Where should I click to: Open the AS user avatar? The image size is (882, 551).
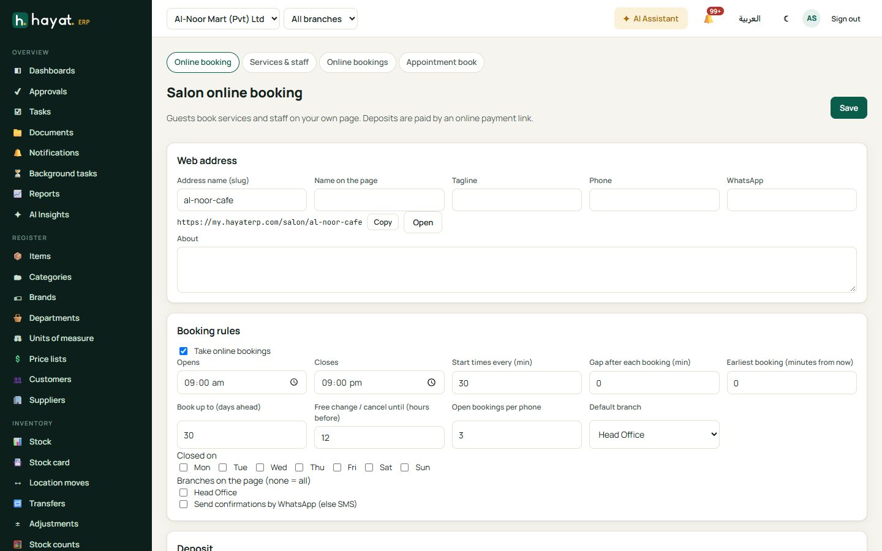812,18
